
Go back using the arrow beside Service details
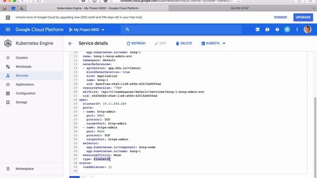[70, 44]
